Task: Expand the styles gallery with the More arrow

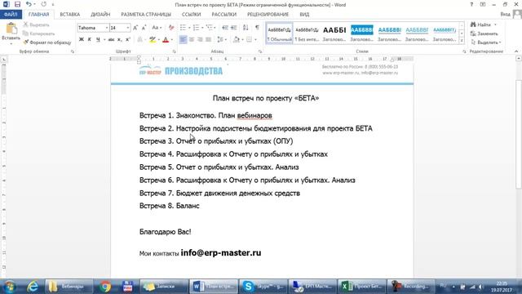Action: click(x=462, y=40)
